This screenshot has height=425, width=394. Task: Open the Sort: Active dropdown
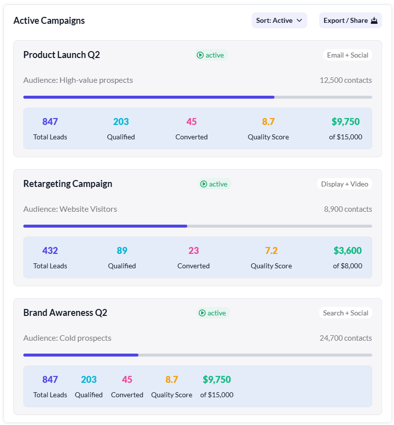(279, 21)
